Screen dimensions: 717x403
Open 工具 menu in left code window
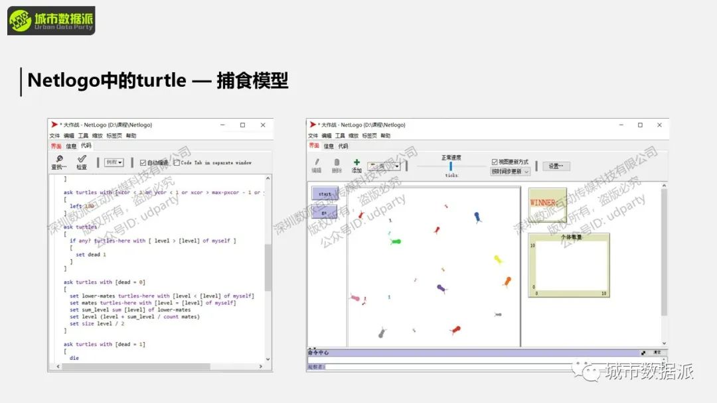coord(83,136)
